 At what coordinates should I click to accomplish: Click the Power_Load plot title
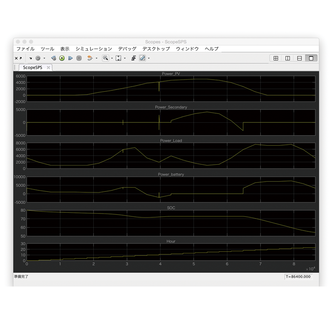coord(171,141)
